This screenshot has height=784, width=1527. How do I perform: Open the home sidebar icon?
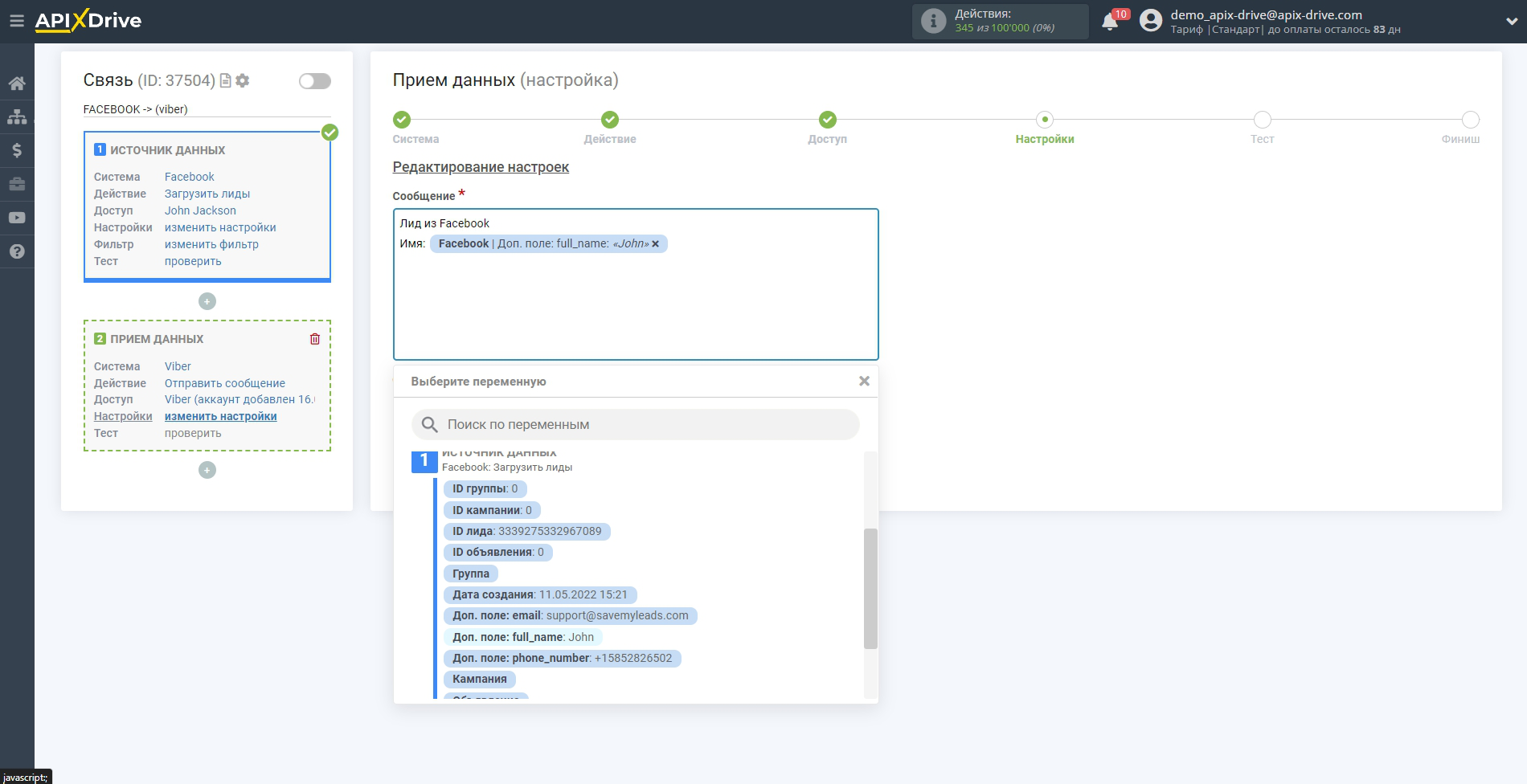(17, 83)
